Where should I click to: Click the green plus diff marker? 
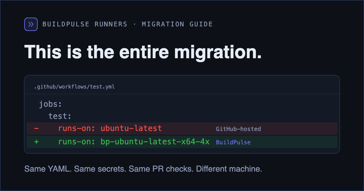click(x=36, y=142)
